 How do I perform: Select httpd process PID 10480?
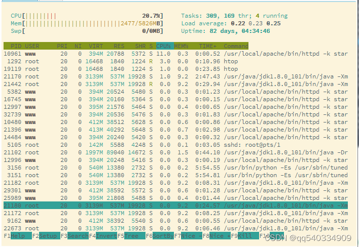pos(175,122)
